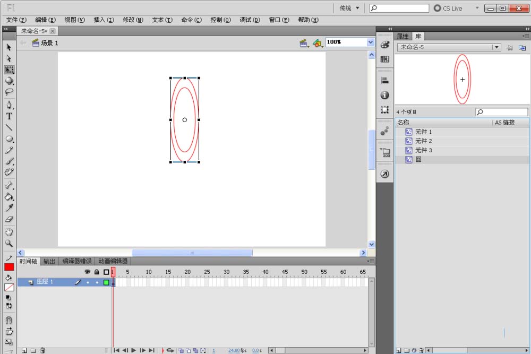The width and height of the screenshot is (531, 354).
Task: Select the Zoom magnifier tool
Action: point(9,243)
